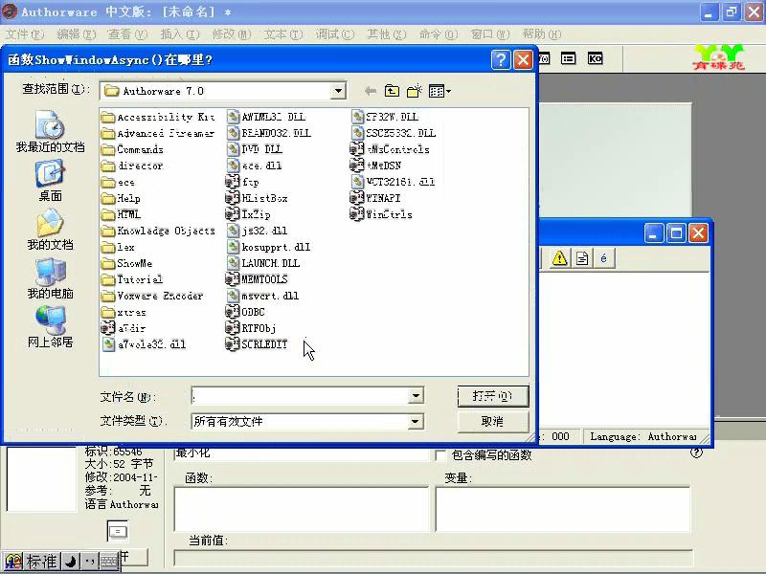
Task: Click the round help icon beside 包含编写的函数
Action: [x=697, y=453]
